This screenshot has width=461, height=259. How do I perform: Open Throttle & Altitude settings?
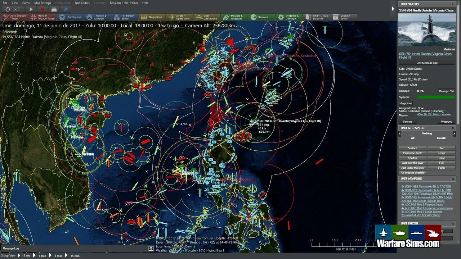(98, 17)
